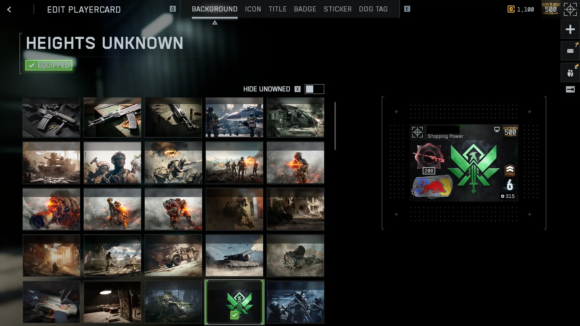Click the red bull dog tag on playercard

433,187
